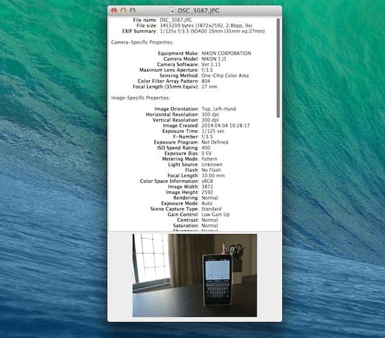Click EXIF Summary value 1/125s f/3.5
The image size is (385, 338).
(175, 31)
